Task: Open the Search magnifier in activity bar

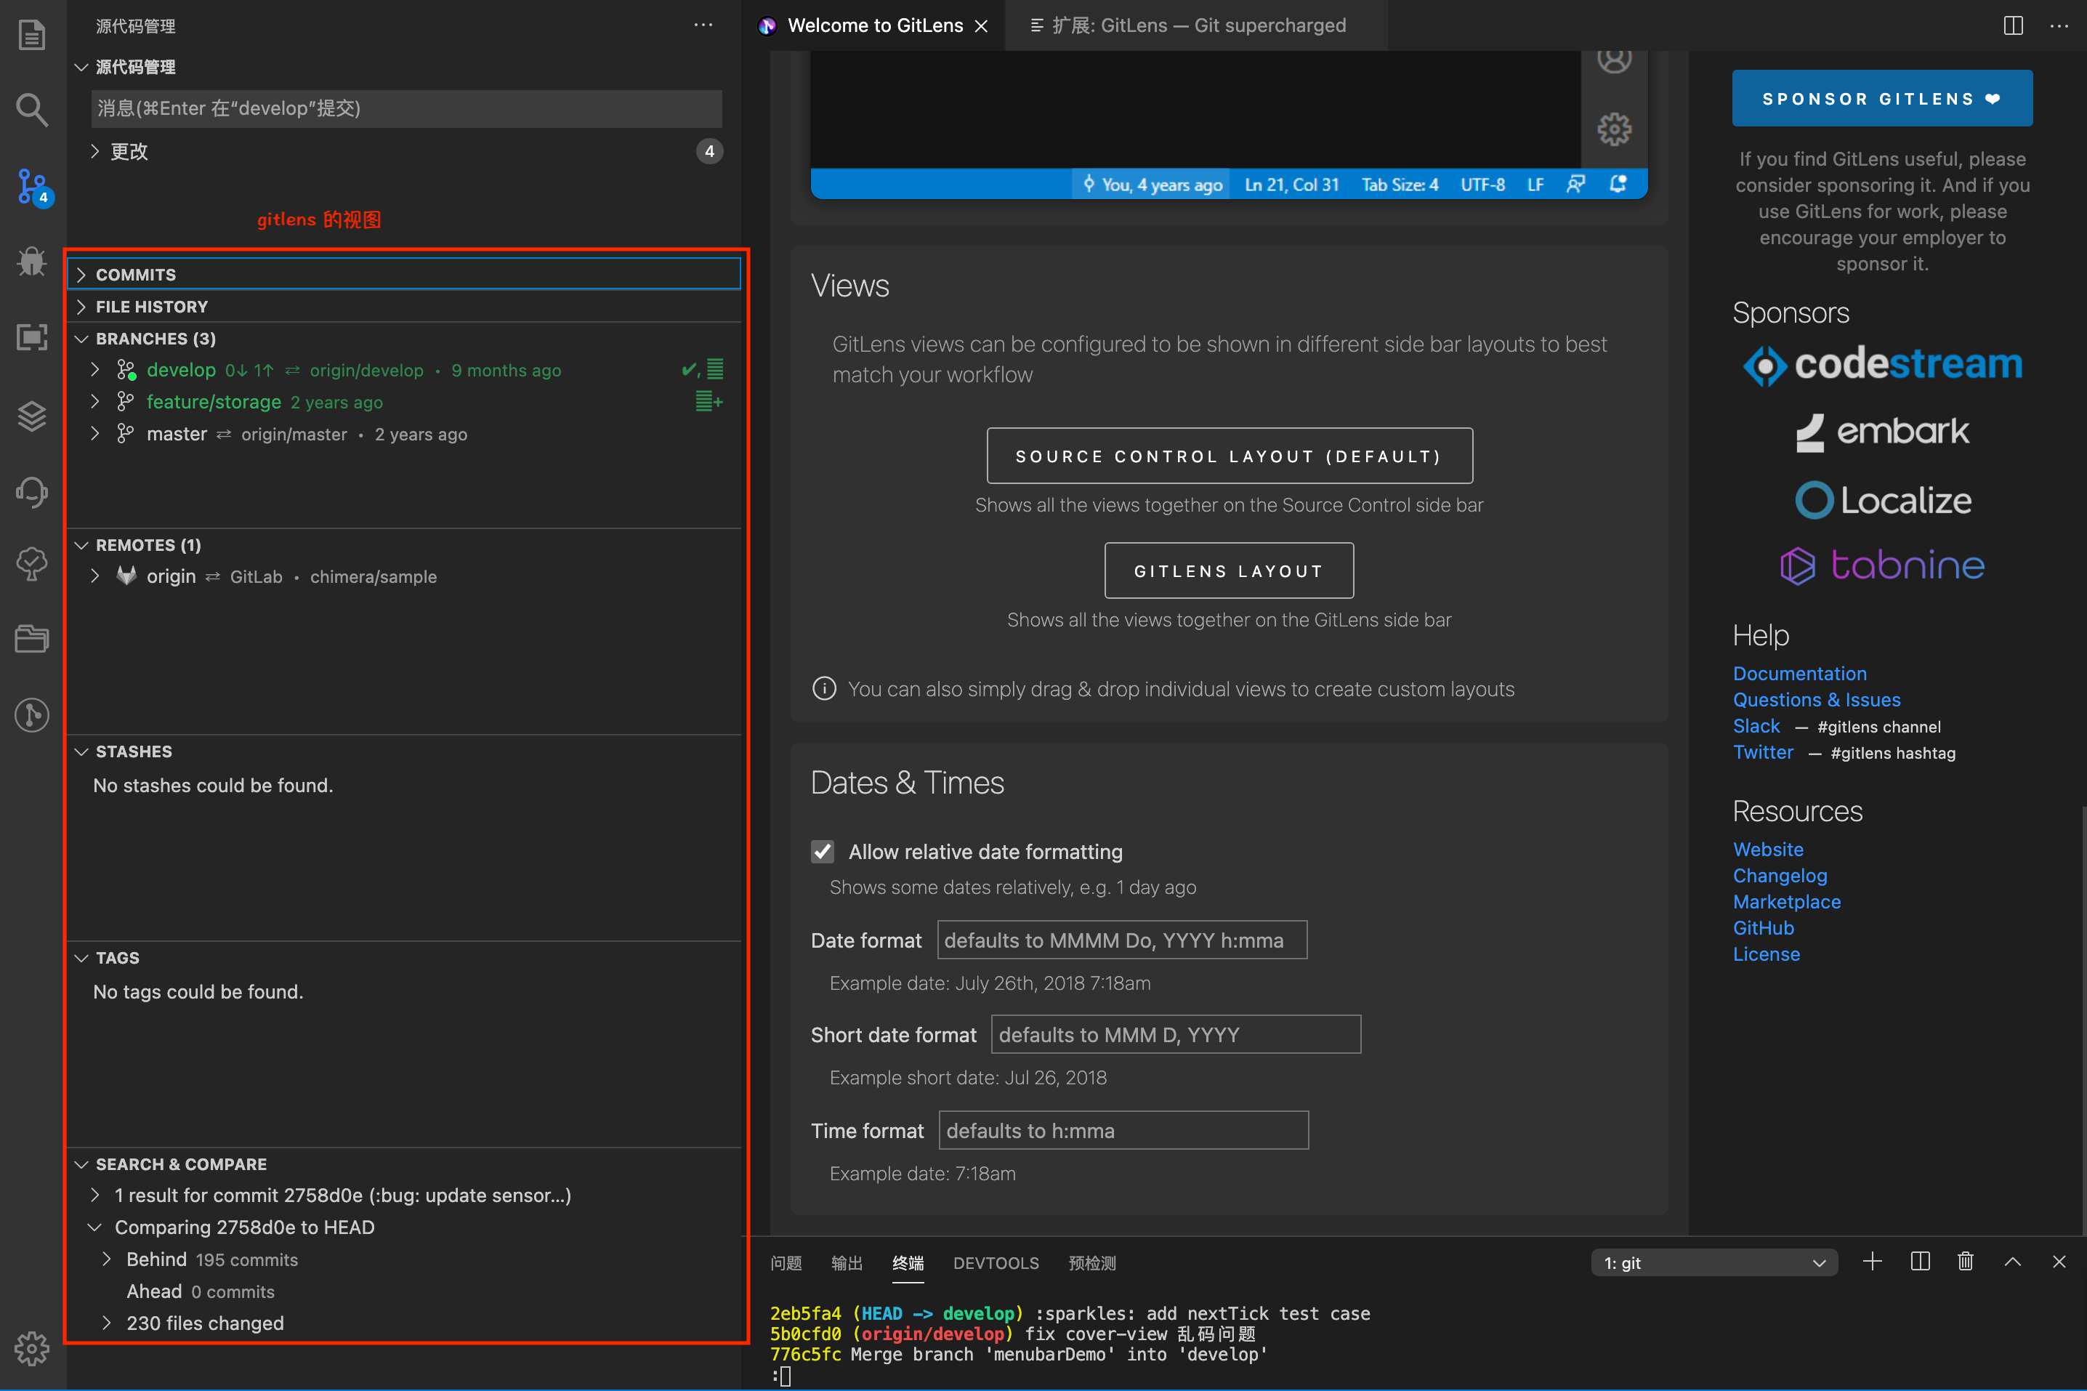Action: click(32, 110)
